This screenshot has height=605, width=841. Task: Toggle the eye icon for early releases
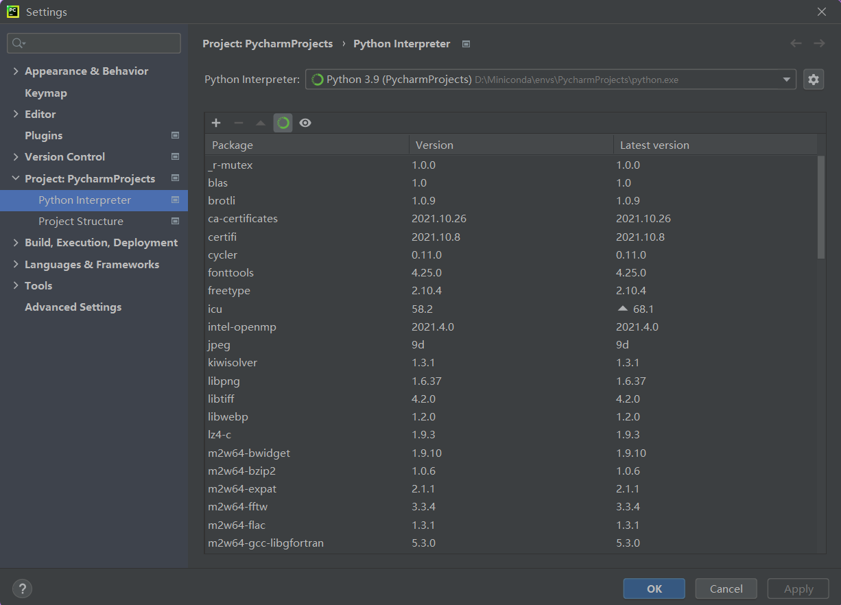pyautogui.click(x=305, y=123)
